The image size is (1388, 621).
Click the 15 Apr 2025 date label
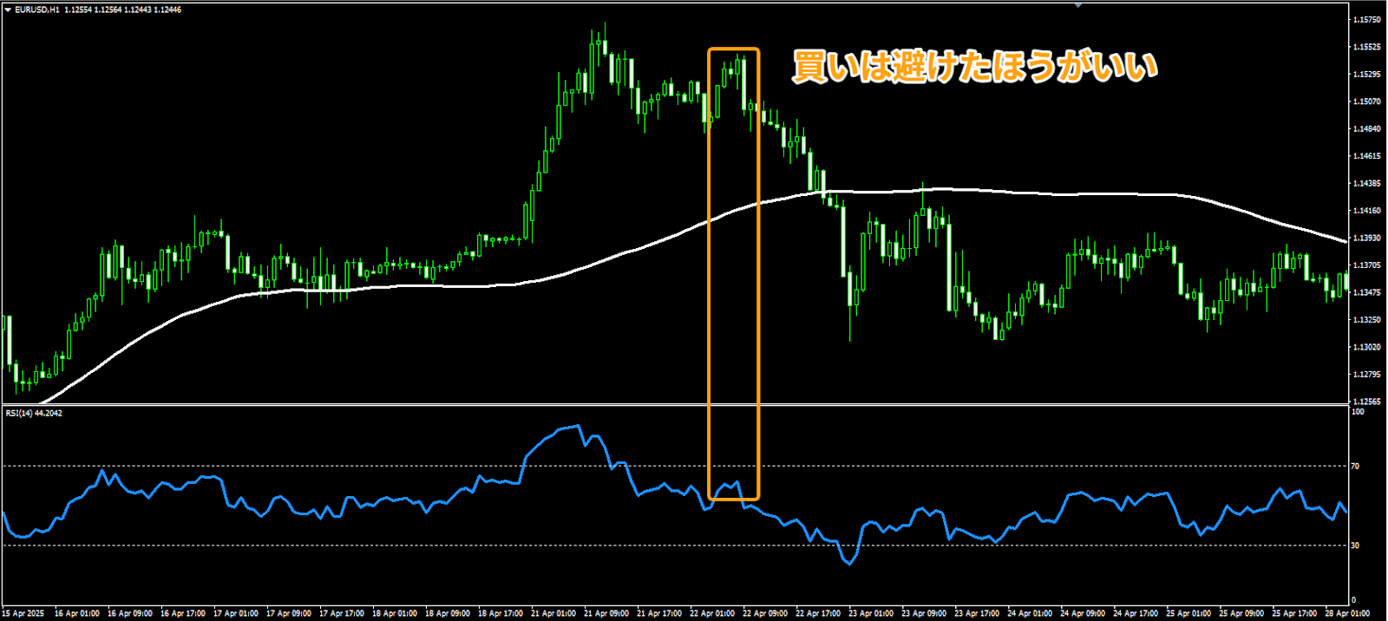(23, 613)
